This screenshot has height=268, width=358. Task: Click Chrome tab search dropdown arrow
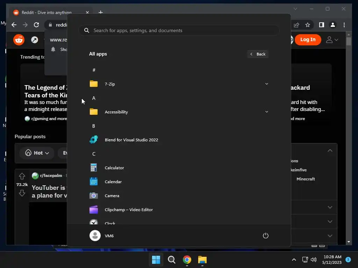(x=295, y=9)
